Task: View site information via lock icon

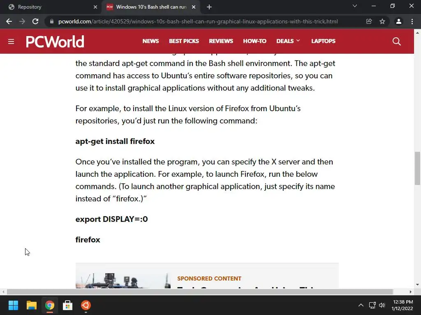Action: click(x=52, y=21)
